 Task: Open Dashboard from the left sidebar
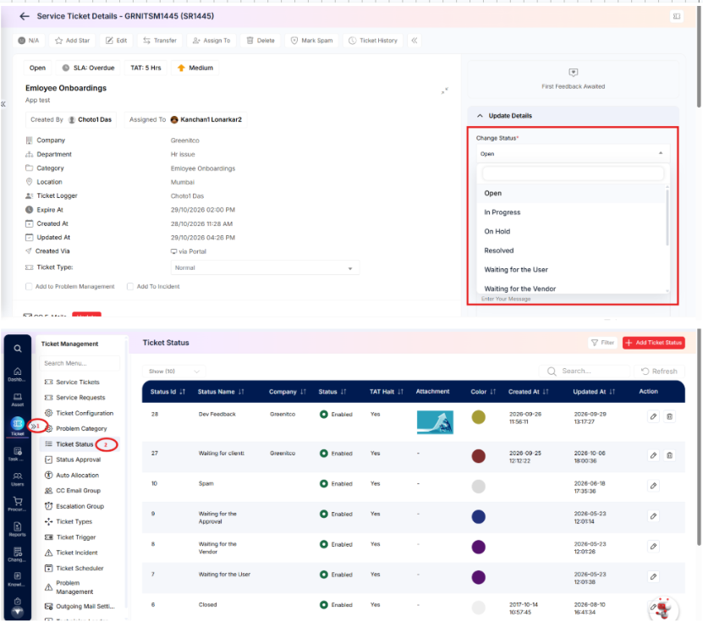(17, 374)
